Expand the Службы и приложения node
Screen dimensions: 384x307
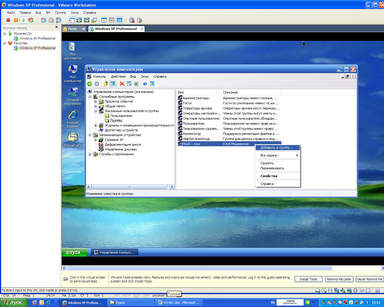(x=90, y=154)
